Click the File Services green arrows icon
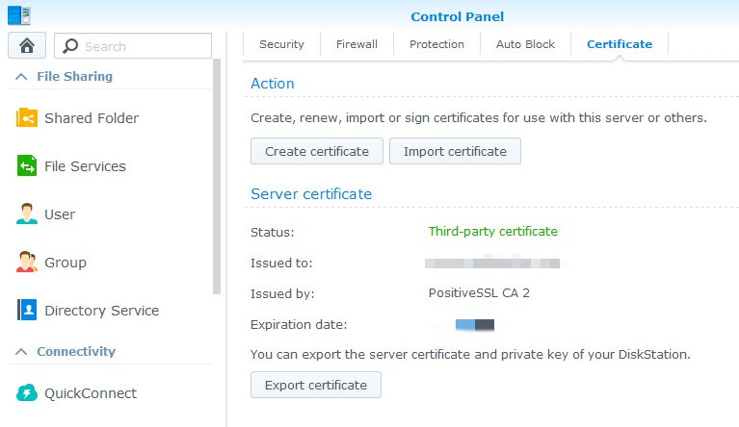The image size is (739, 427). 27,166
